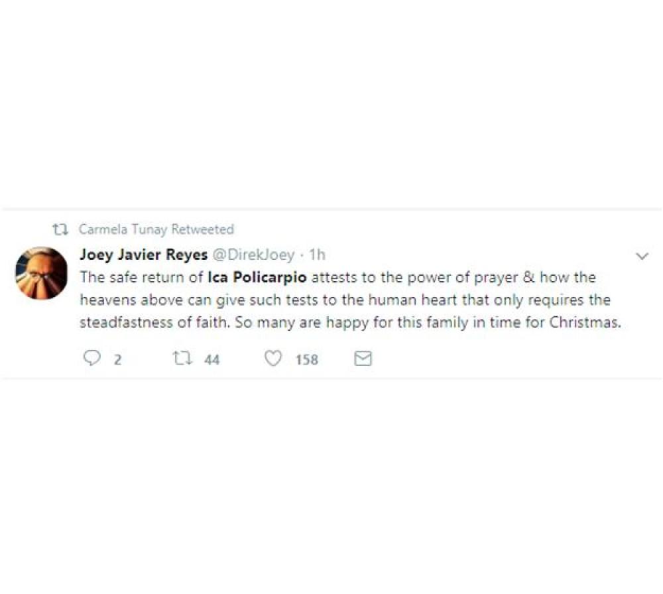Click the reply speech bubble icon
Image resolution: width=663 pixels, height=594 pixels.
pos(91,359)
